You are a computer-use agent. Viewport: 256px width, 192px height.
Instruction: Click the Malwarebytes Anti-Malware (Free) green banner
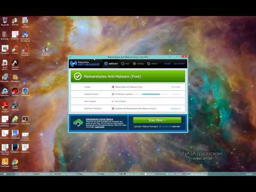pos(128,76)
